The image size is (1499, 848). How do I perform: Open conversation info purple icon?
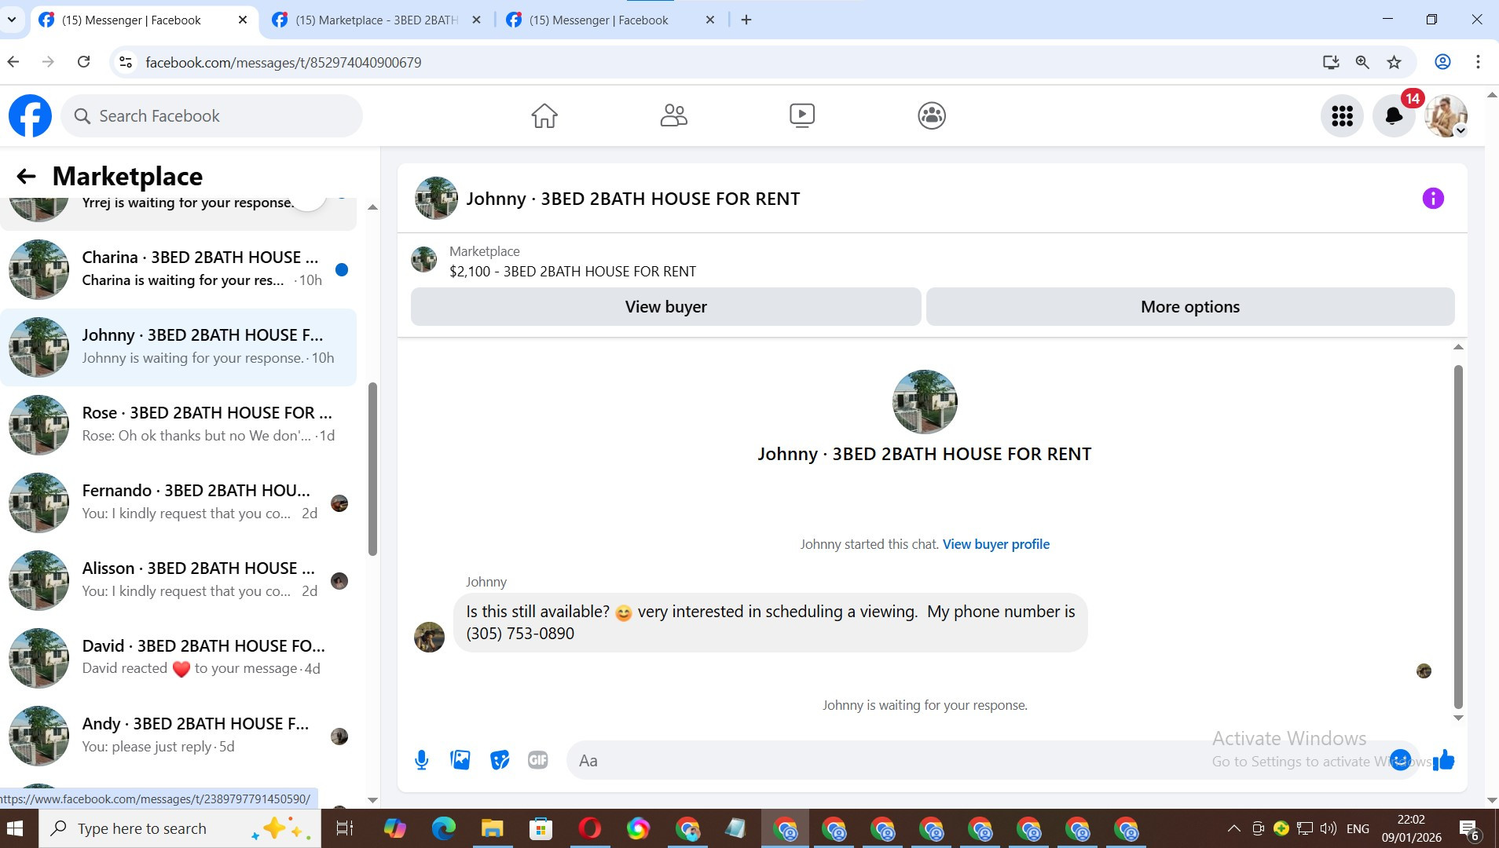(x=1433, y=199)
